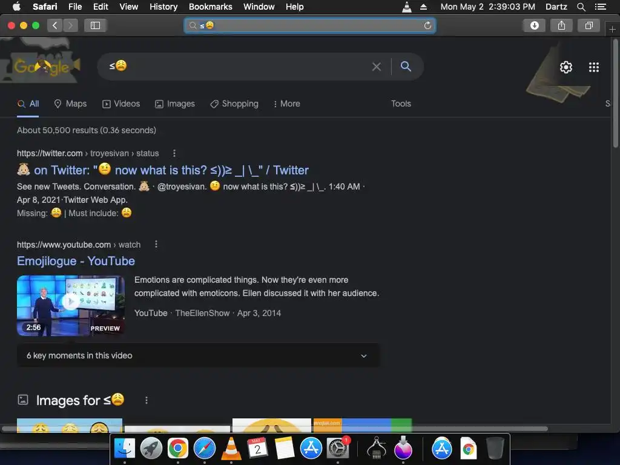Open the Window menu

(259, 7)
